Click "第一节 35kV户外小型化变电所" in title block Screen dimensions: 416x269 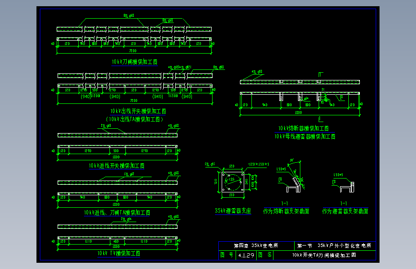334,246
